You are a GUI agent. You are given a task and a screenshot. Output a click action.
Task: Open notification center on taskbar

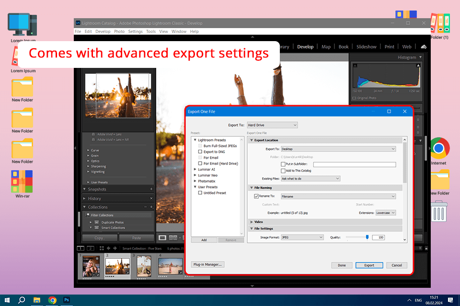(x=450, y=300)
